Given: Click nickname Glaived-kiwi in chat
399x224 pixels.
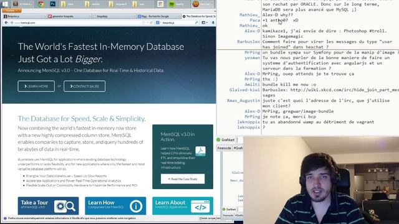Looking at the screenshot, I should (244, 90).
